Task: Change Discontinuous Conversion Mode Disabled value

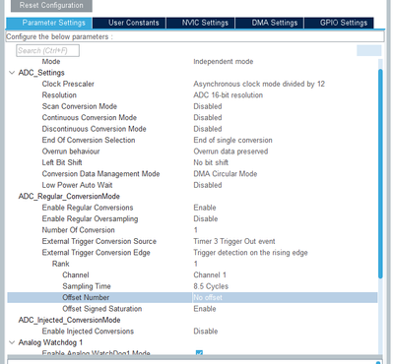Action: 208,129
